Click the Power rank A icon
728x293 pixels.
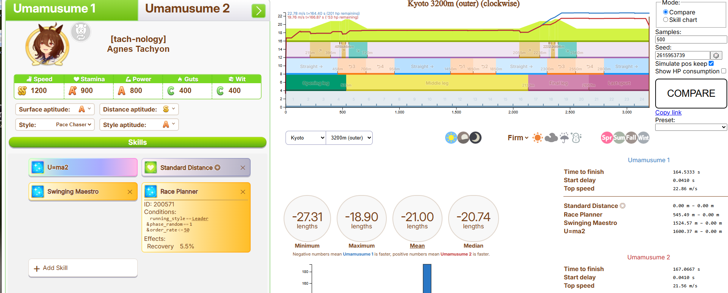coord(122,91)
